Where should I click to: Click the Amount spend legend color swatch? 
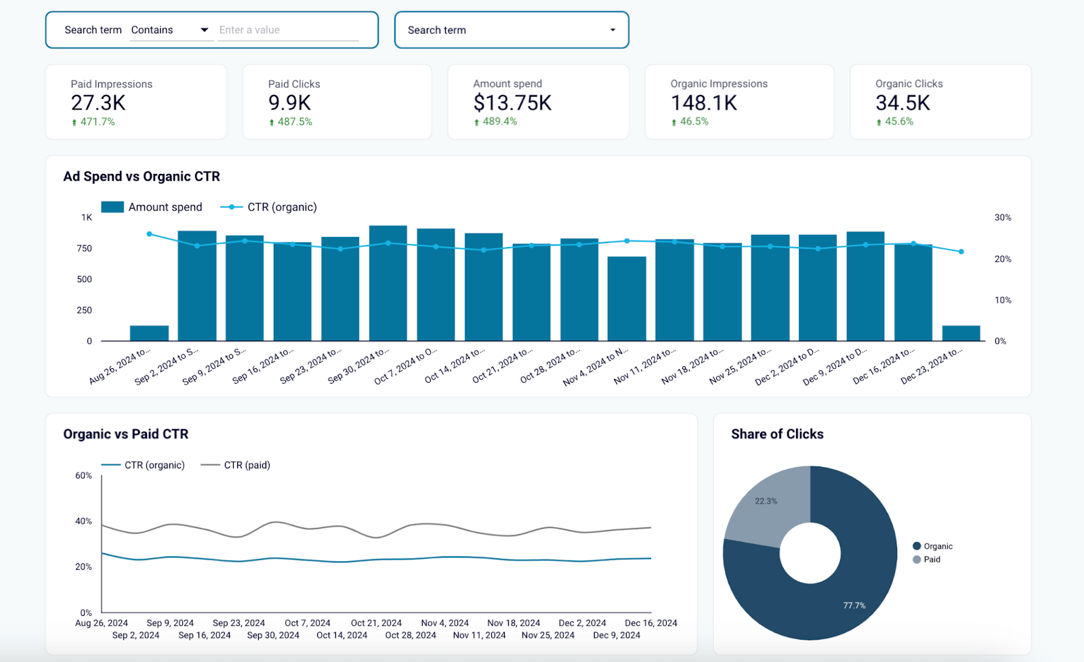[112, 207]
